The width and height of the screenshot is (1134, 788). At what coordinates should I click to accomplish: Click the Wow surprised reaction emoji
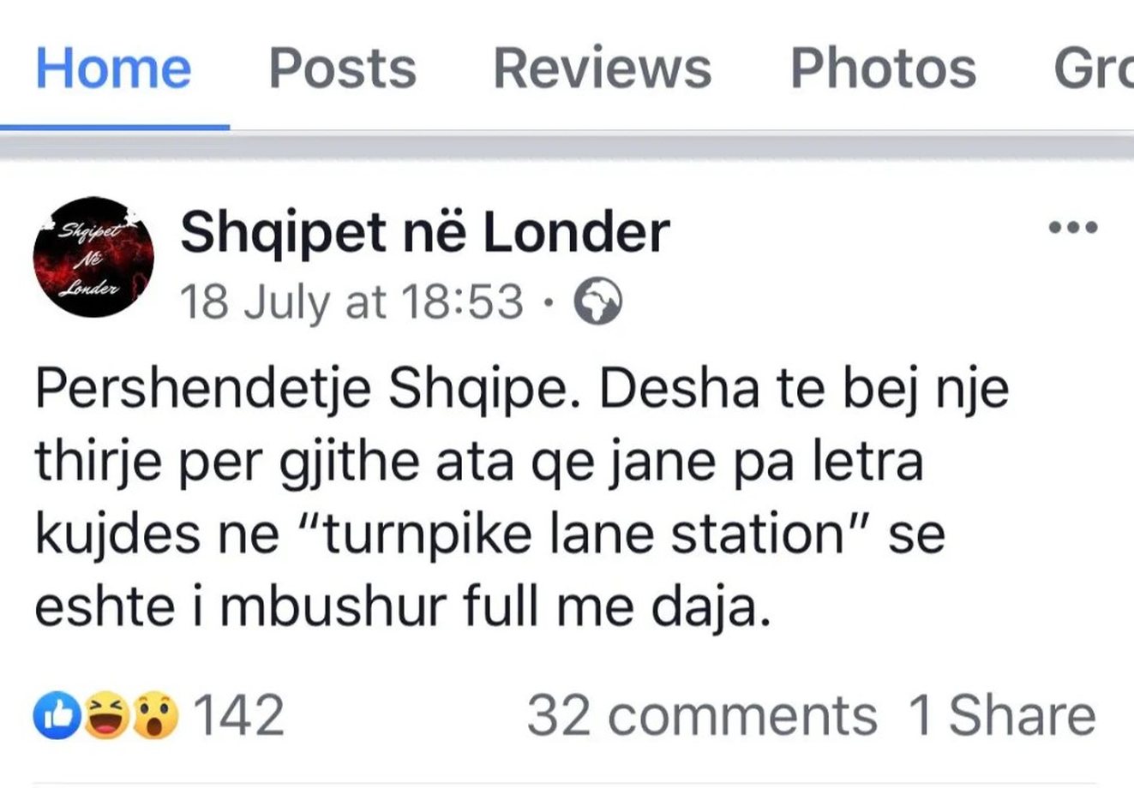click(156, 716)
